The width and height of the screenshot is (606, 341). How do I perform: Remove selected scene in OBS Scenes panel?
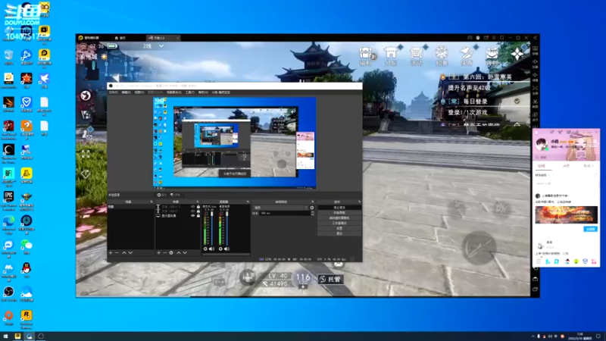[x=117, y=253]
